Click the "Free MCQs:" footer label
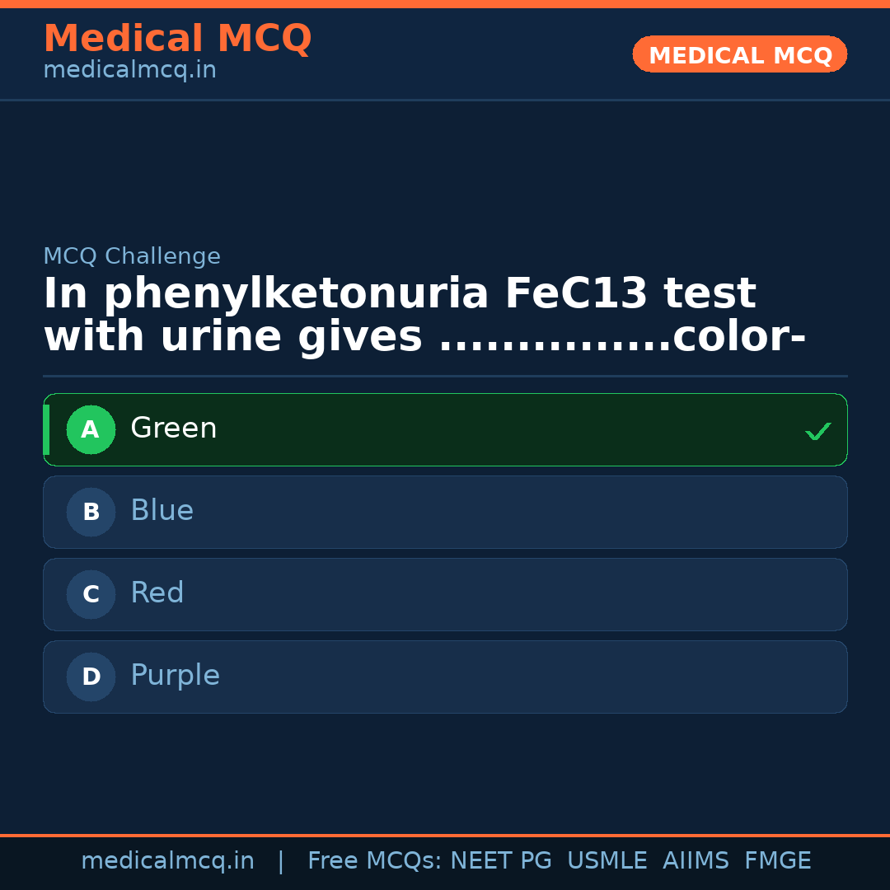890x890 pixels. coord(374,861)
